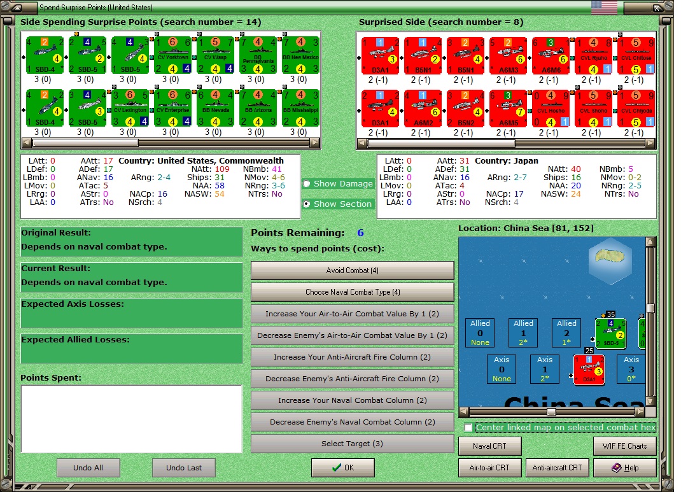Click map vertical scrollbar up arrow

coord(650,242)
